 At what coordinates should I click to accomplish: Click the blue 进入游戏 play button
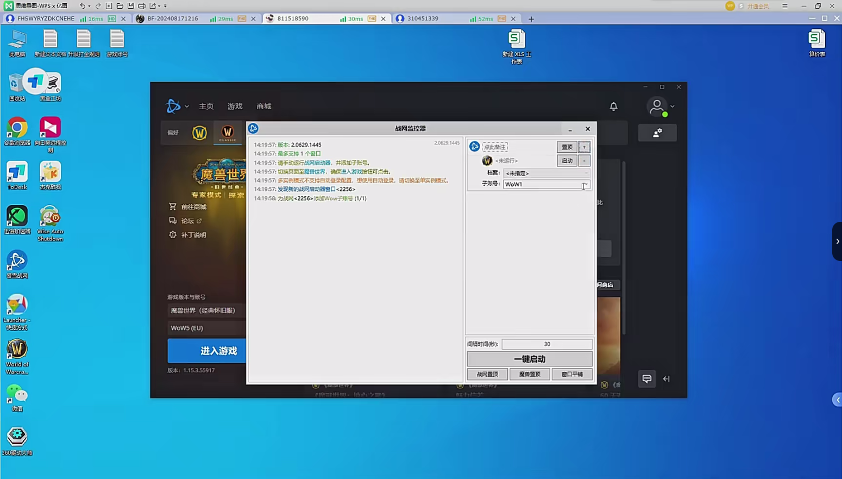(207, 351)
